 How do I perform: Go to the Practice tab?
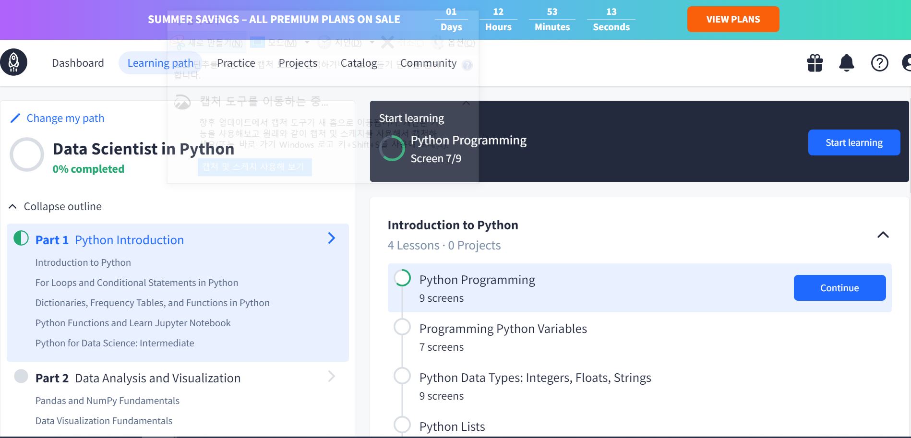click(236, 63)
